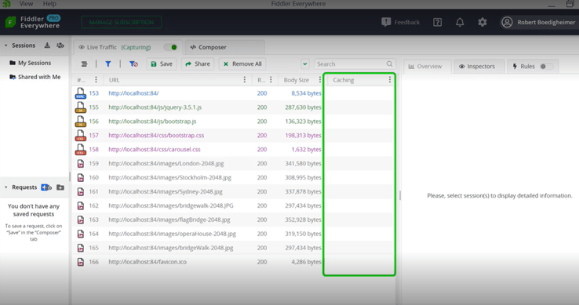The image size is (579, 305).
Task: Open notifications bell icon
Action: 460,22
